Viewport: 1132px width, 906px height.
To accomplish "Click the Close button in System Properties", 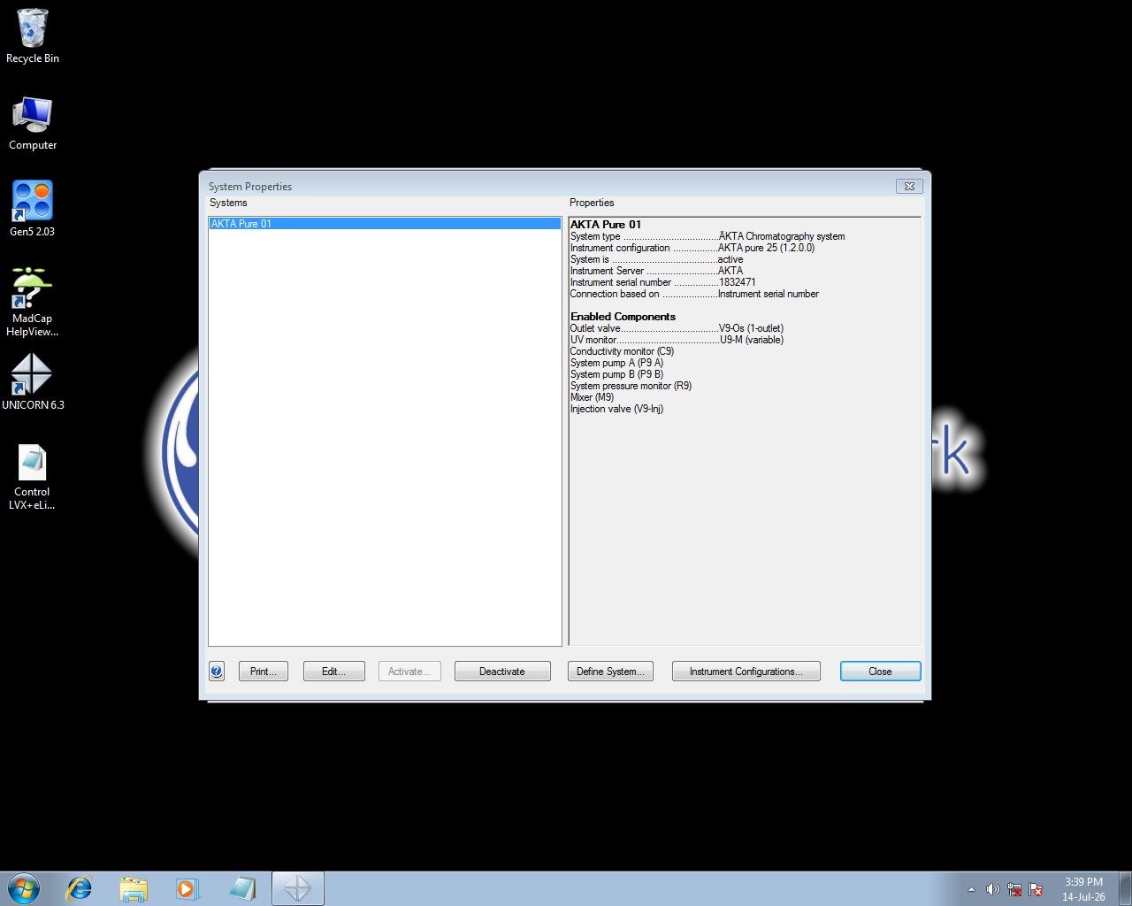I will click(x=880, y=672).
